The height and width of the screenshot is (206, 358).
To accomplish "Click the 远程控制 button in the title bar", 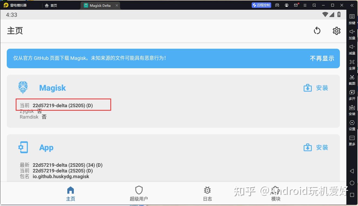I will (x=261, y=5).
